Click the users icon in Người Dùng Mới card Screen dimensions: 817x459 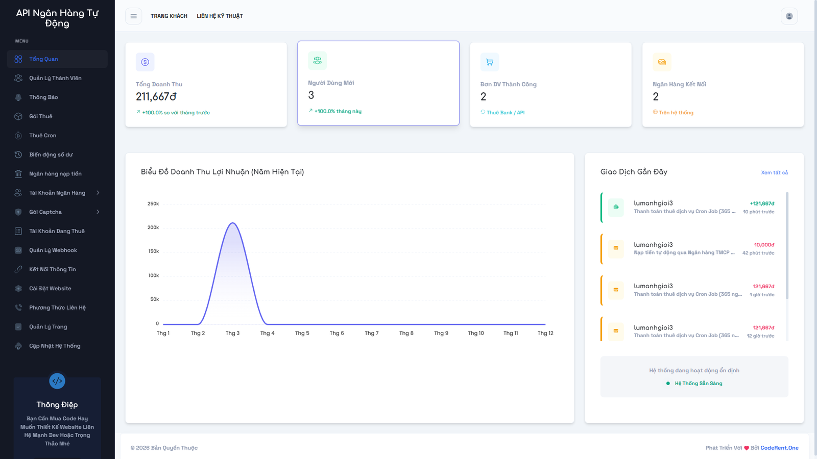(317, 61)
